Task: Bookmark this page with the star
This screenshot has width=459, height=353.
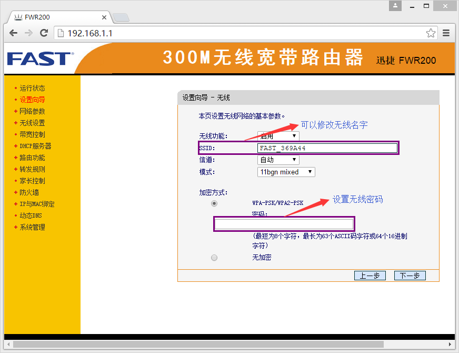Action: pyautogui.click(x=431, y=33)
